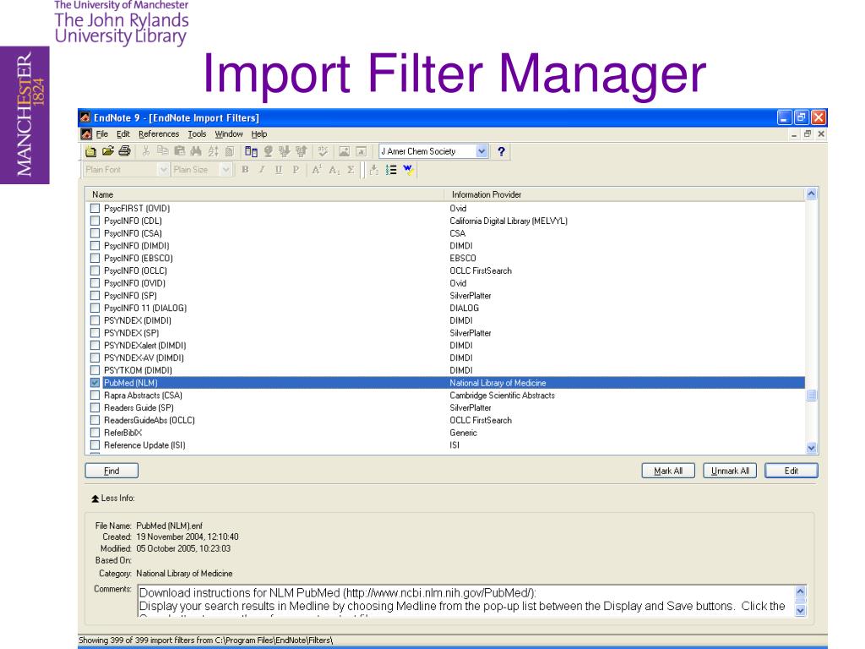The image size is (865, 649).
Task: Click the Subscript icon
Action: (x=334, y=170)
